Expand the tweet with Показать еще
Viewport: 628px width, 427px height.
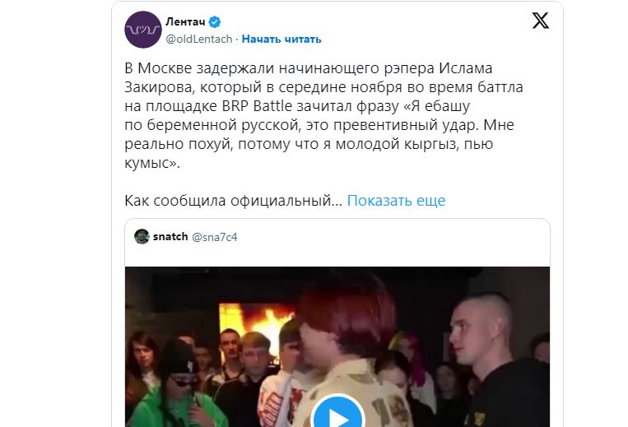pyautogui.click(x=396, y=200)
